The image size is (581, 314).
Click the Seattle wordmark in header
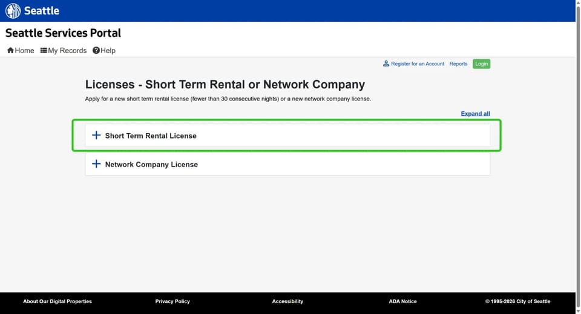click(42, 11)
